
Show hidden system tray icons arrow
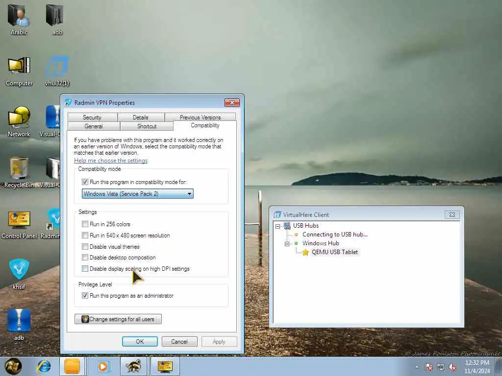tap(417, 367)
